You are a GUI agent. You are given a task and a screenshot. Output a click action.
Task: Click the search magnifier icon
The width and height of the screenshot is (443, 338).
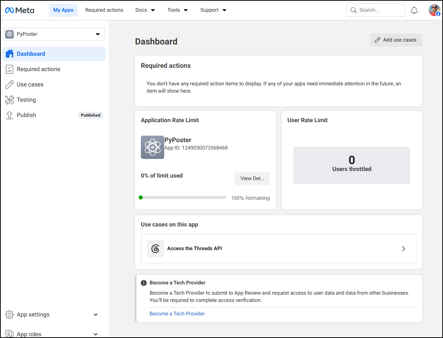pos(353,10)
